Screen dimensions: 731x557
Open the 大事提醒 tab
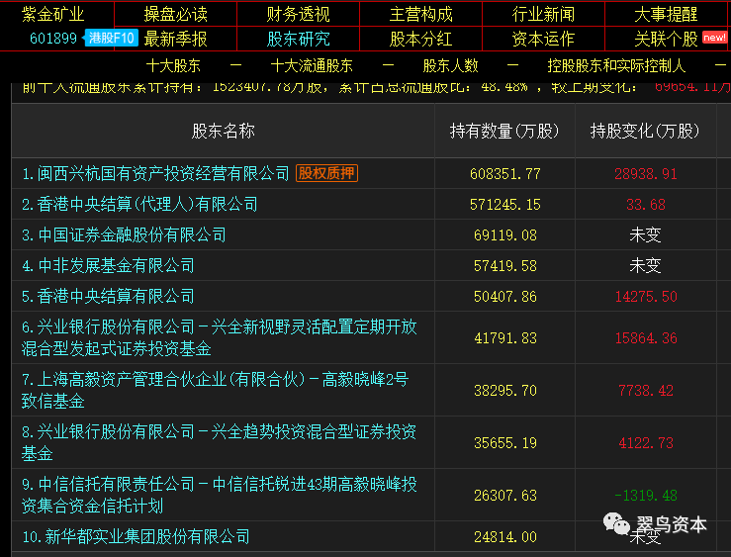tap(666, 14)
